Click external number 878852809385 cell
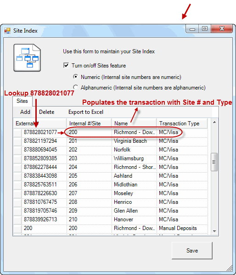 coord(44,159)
